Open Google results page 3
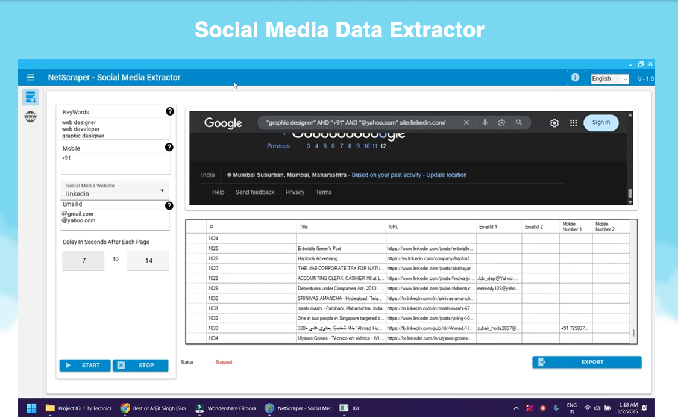The image size is (678, 418). click(309, 146)
